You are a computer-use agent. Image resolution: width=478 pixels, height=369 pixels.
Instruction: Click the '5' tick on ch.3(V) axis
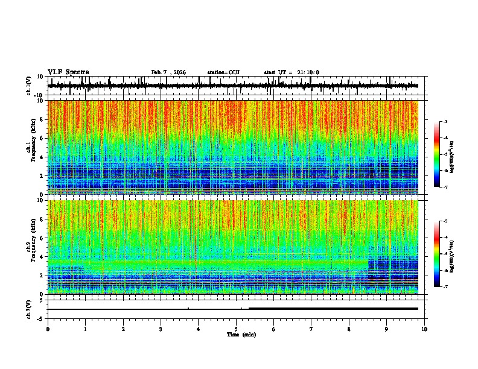pos(42,300)
